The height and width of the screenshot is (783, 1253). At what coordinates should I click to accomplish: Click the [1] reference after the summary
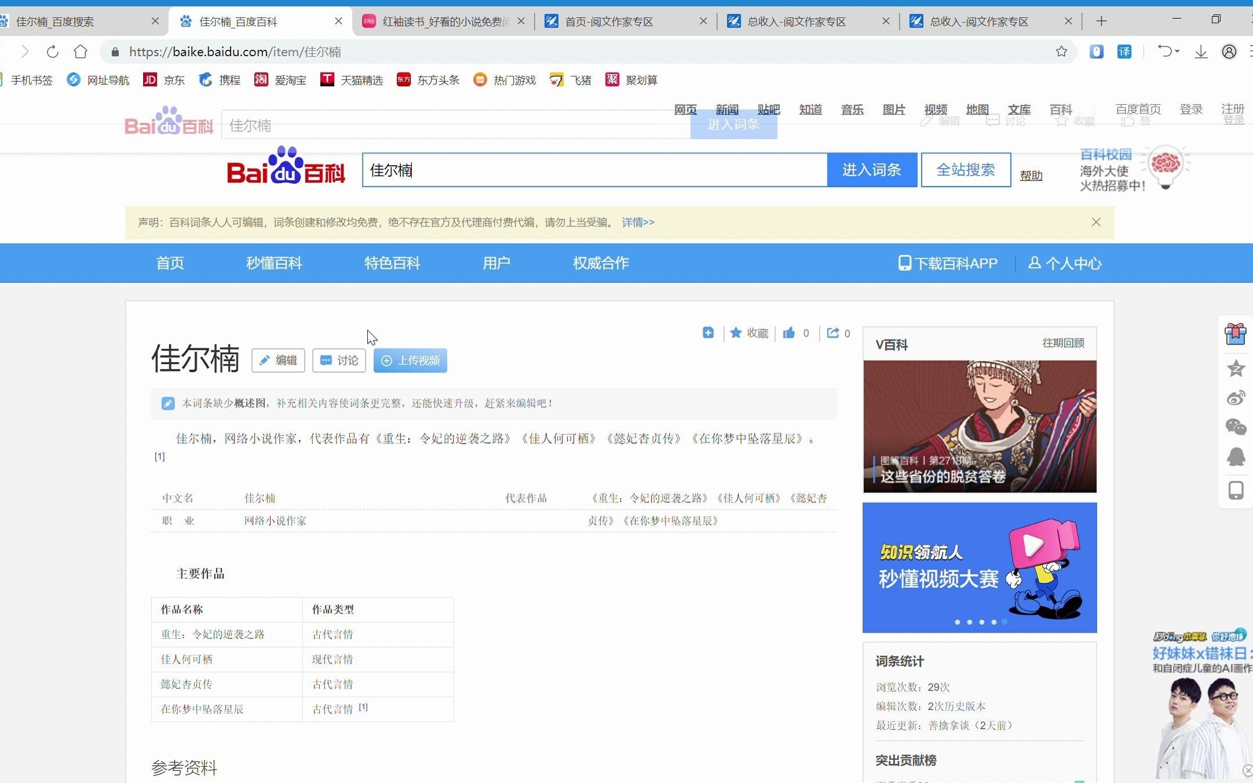tap(159, 456)
